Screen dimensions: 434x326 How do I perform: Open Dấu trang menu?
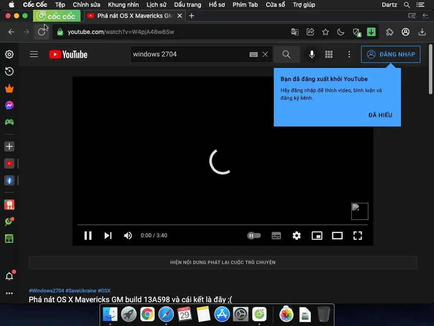coord(188,5)
